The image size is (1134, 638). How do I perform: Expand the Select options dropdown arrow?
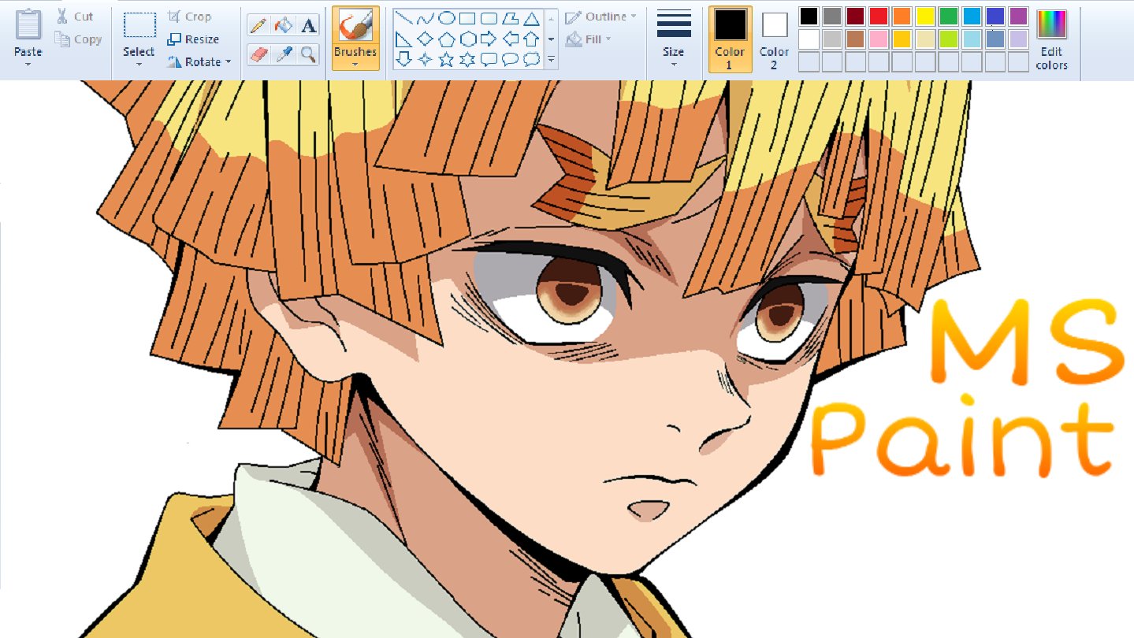[x=139, y=65]
